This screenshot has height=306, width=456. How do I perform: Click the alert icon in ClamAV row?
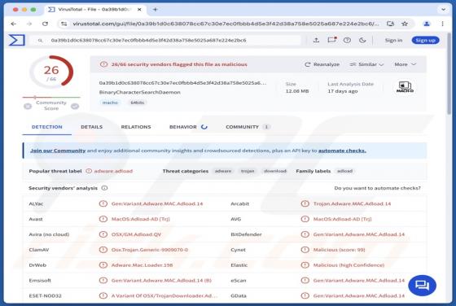[103, 250]
